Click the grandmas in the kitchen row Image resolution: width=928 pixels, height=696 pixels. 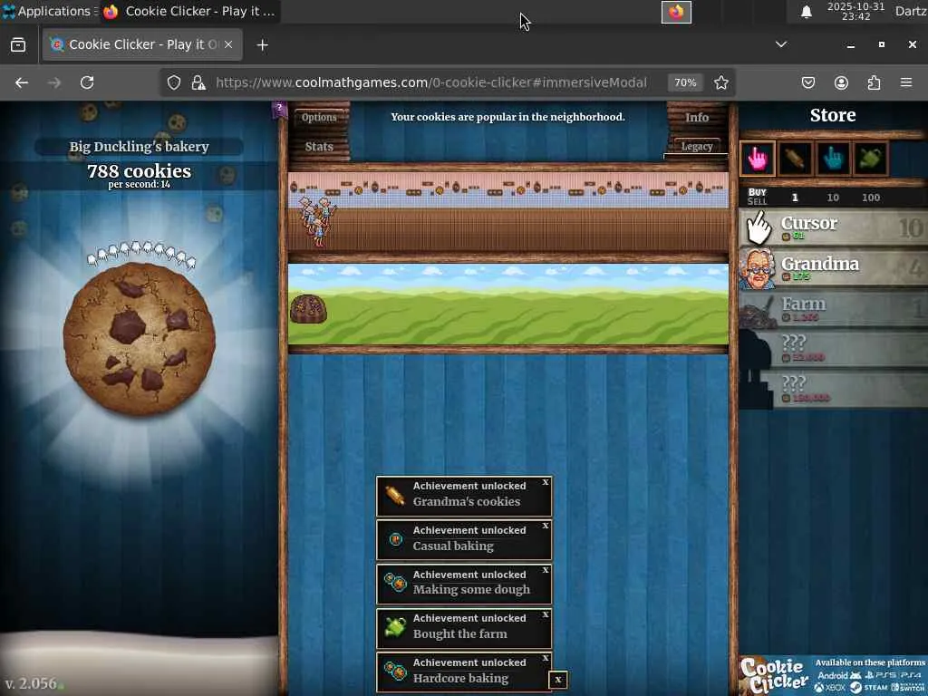point(318,221)
